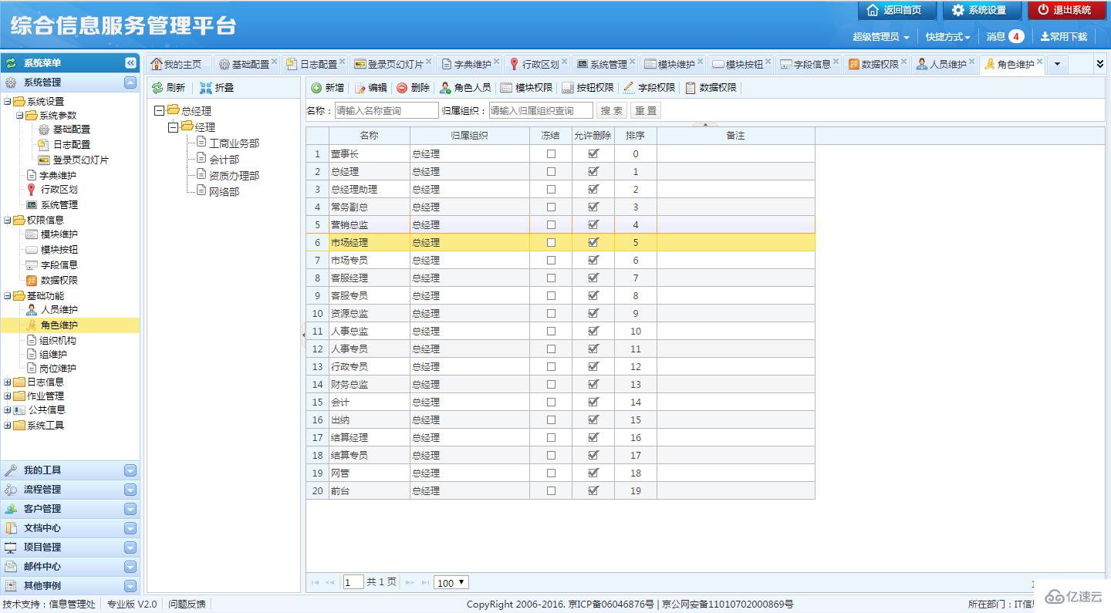Expand 作业管理 sidebar folder

(8, 396)
